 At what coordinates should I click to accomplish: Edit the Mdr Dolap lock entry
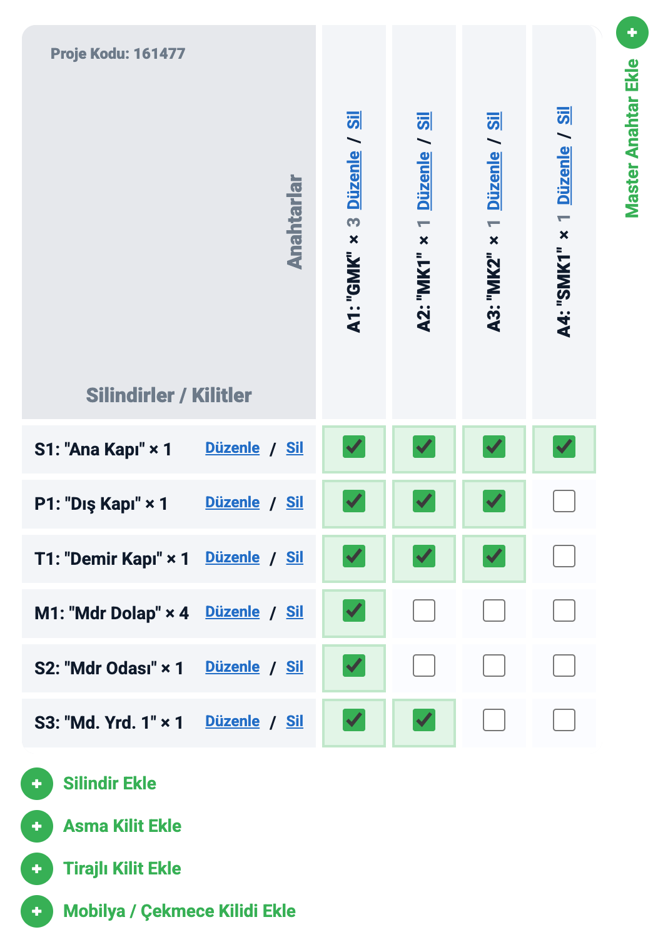[x=232, y=612]
